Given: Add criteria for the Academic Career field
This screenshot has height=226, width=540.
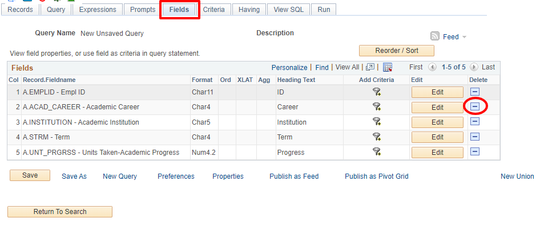Looking at the screenshot, I should point(376,107).
